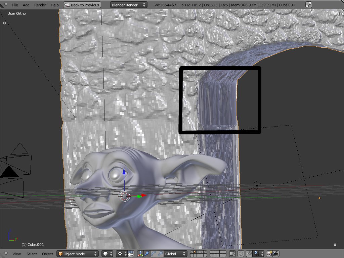Viewport: 344px width, 258px height.
Task: Click the mini axis orientation indicator
Action: pyautogui.click(x=12, y=236)
